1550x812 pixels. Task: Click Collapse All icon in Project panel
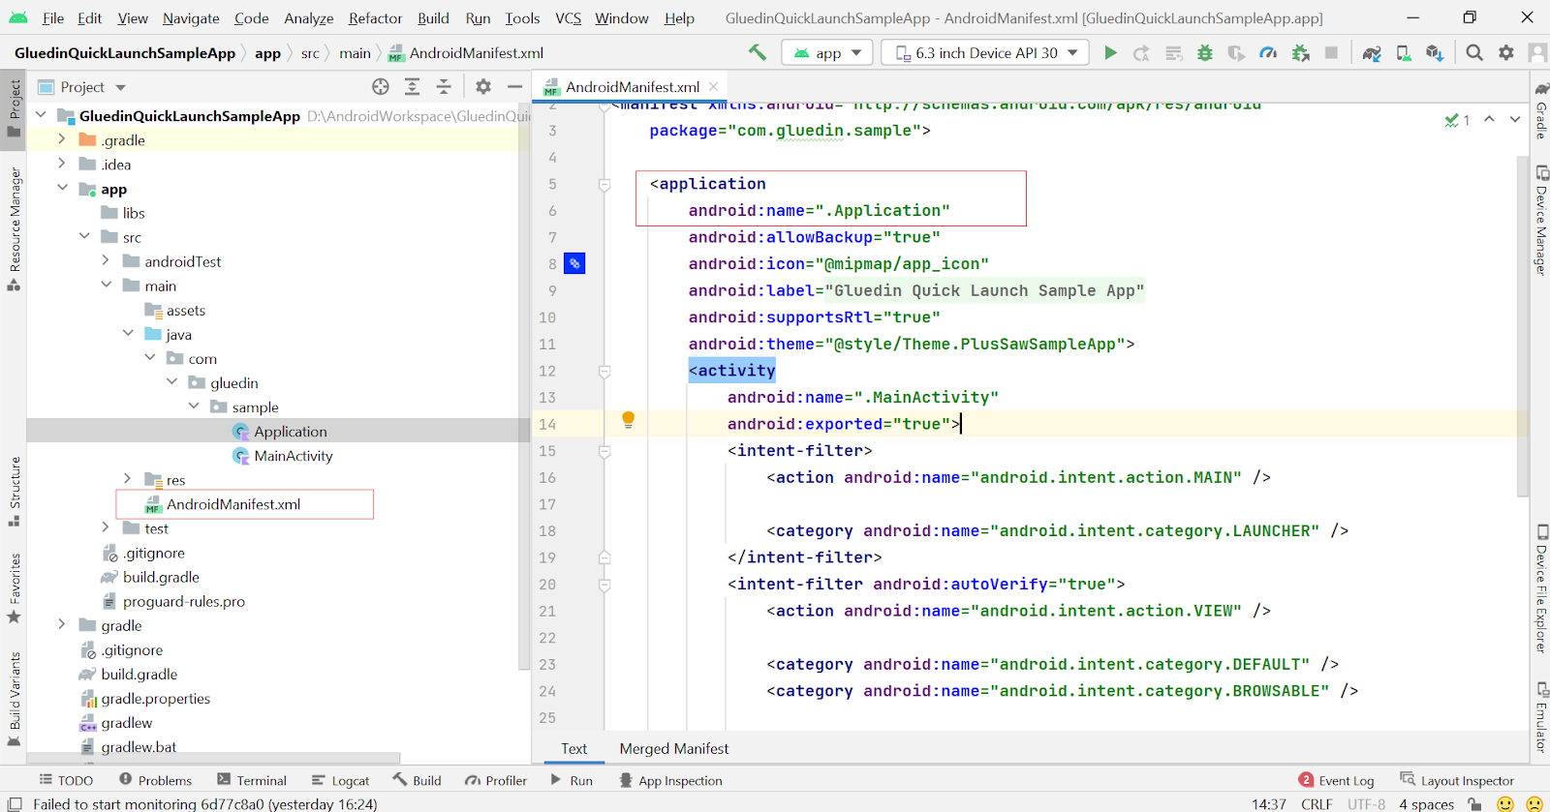coord(444,87)
